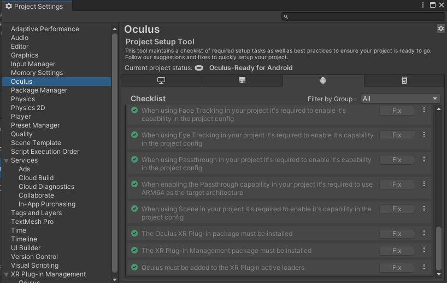447x283 pixels.
Task: Click the green check for Eye Tracking task
Action: [134, 135]
